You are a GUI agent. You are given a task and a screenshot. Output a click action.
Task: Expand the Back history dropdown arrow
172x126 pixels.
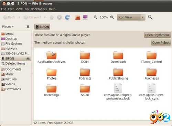pyautogui.click(x=19, y=17)
